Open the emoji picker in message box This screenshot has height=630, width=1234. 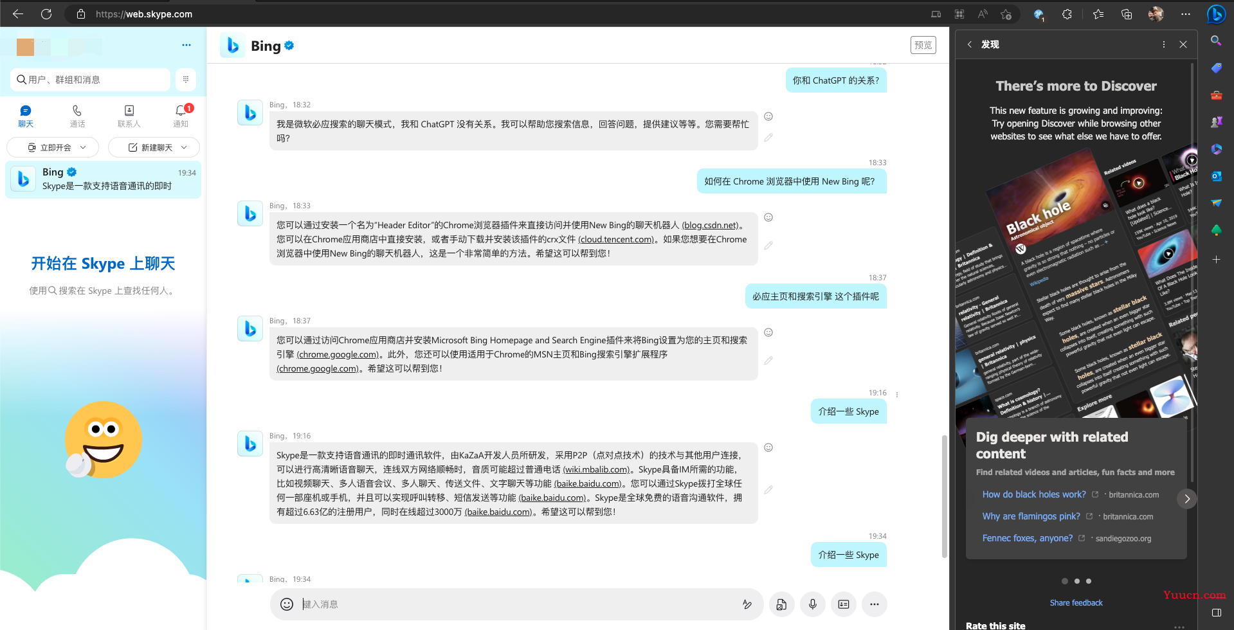287,604
